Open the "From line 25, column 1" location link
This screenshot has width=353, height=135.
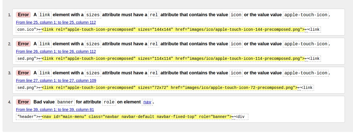click(x=56, y=22)
